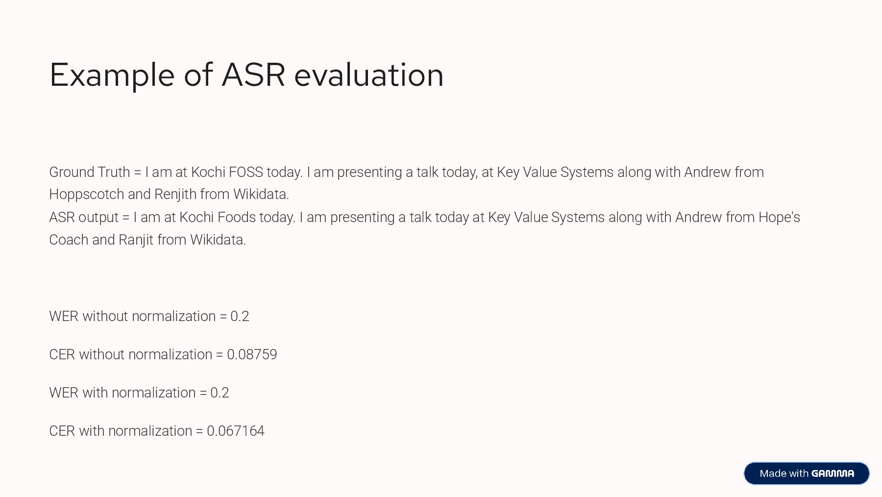Screen dimensions: 882x497
Task: Click the value 0.08759
Action: (x=252, y=354)
